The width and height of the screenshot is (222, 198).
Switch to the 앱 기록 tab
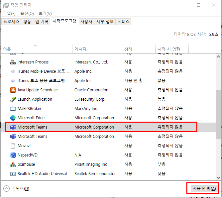click(42, 22)
